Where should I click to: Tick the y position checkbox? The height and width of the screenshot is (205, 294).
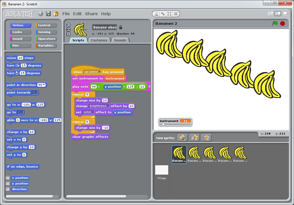tap(8, 184)
